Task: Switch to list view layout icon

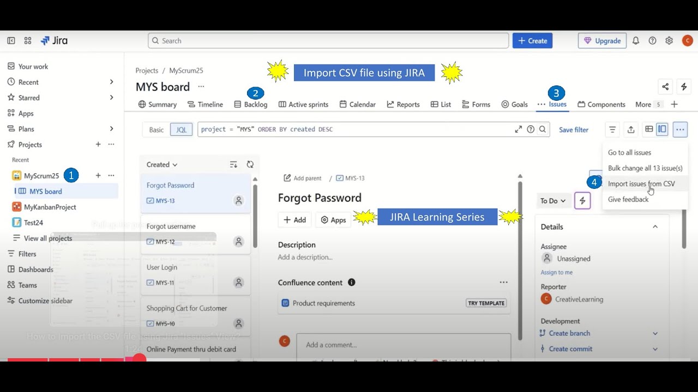Action: tap(649, 130)
